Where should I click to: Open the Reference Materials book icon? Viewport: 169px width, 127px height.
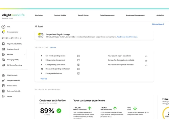tap(3, 91)
